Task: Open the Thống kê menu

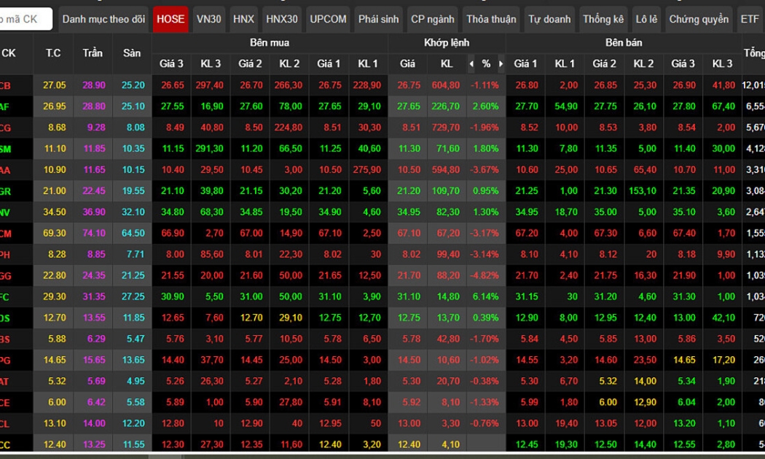Action: click(x=603, y=19)
